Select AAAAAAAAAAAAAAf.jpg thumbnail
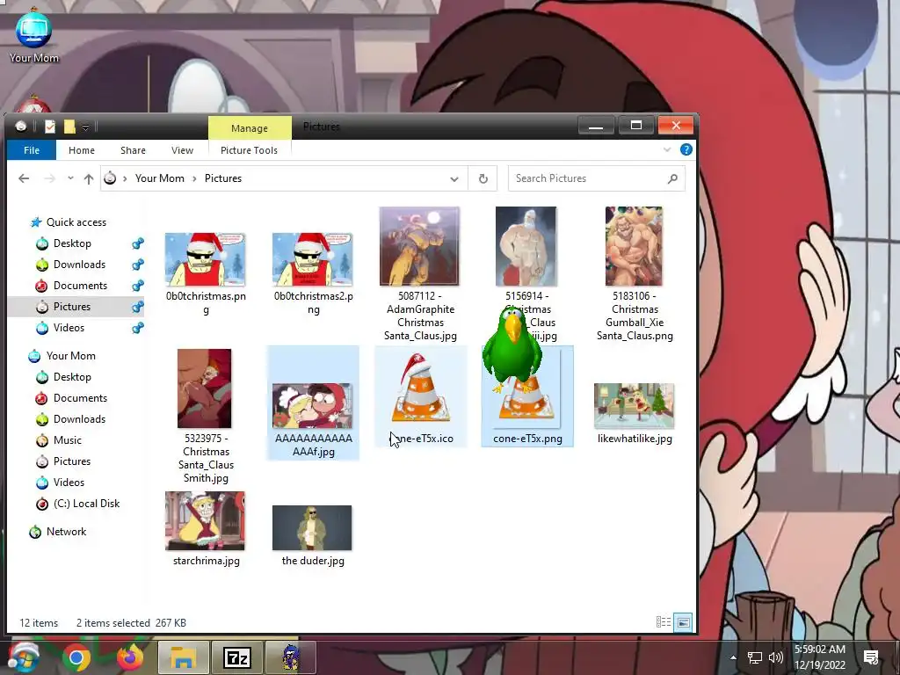 (x=312, y=406)
